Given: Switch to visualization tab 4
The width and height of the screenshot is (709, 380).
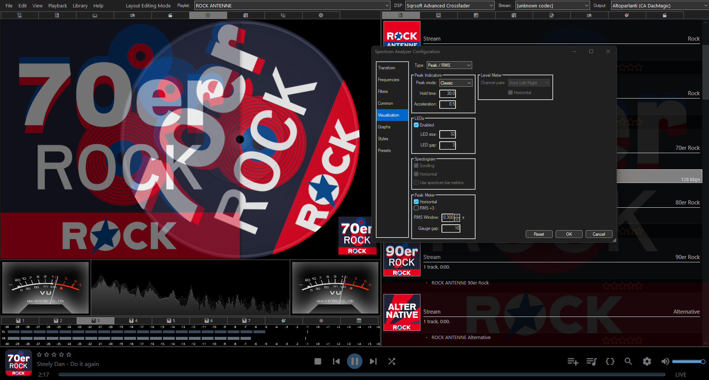Looking at the screenshot, I should (x=133, y=321).
